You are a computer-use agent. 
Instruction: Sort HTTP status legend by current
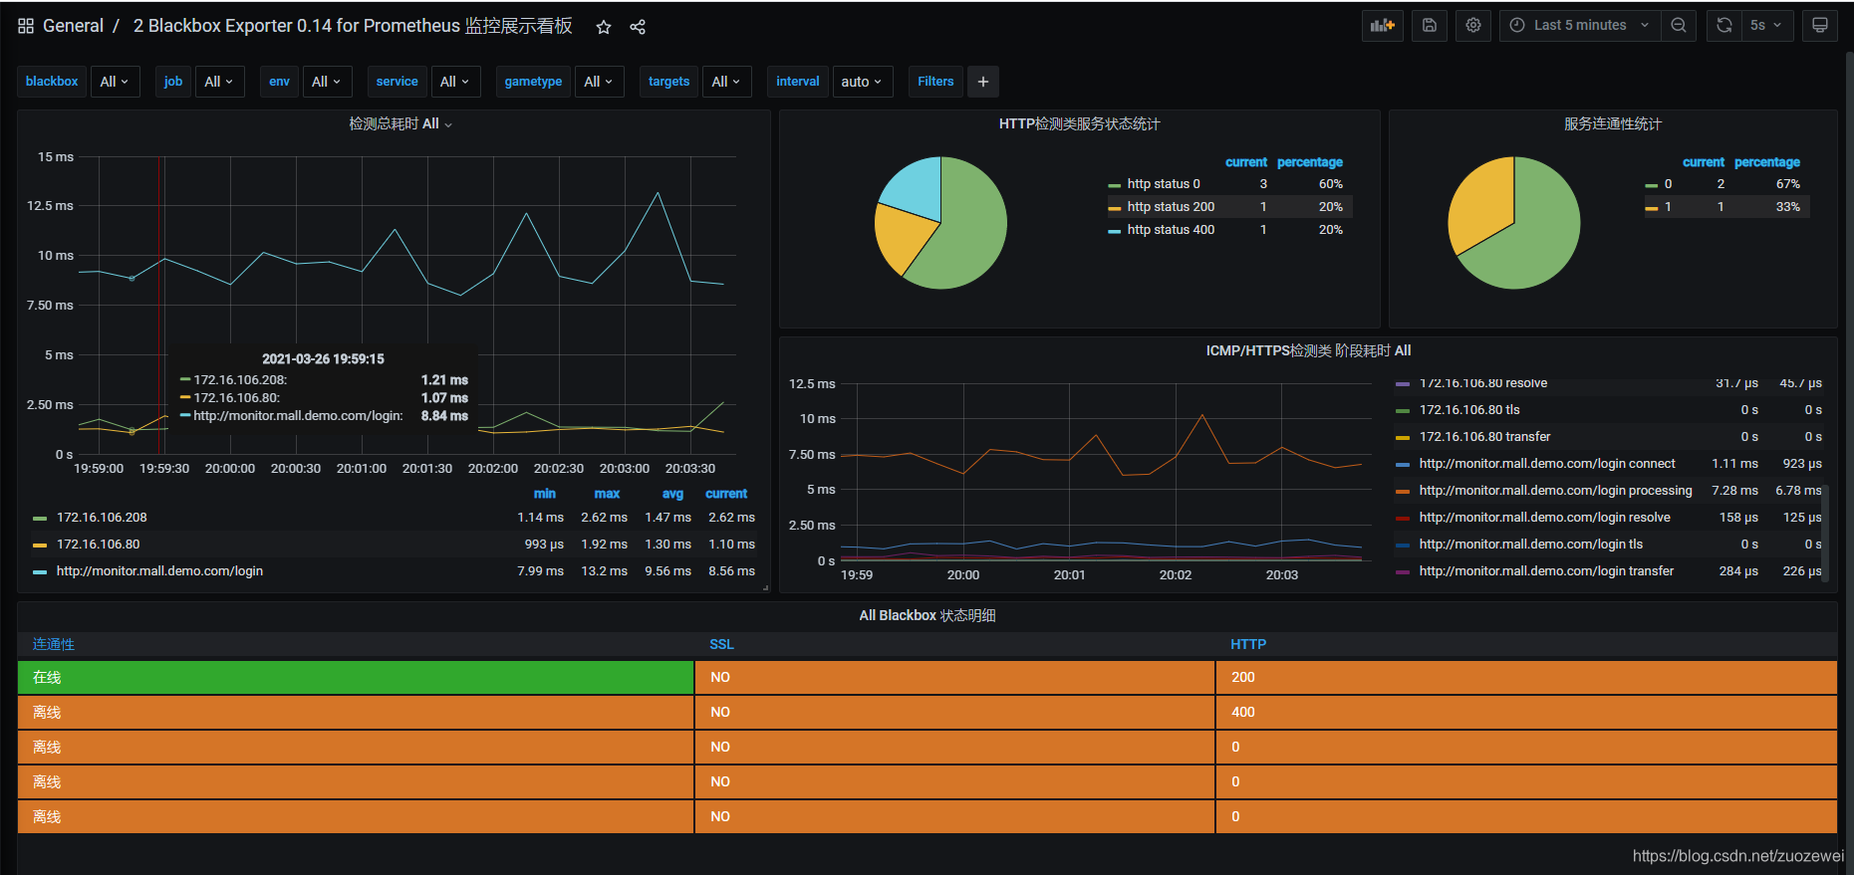pyautogui.click(x=1246, y=162)
